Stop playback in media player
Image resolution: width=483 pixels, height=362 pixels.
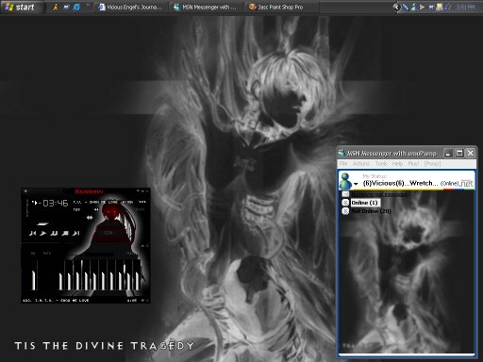65,233
